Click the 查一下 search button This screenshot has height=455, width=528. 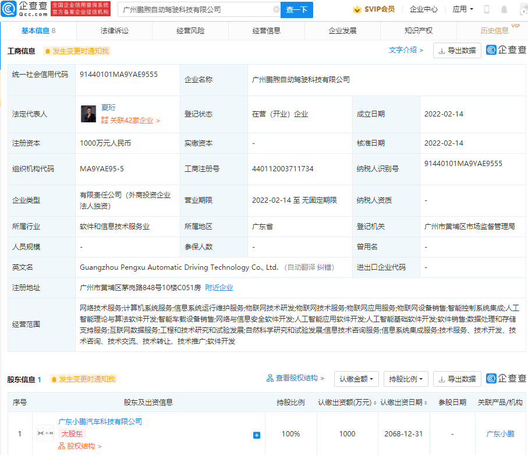297,10
